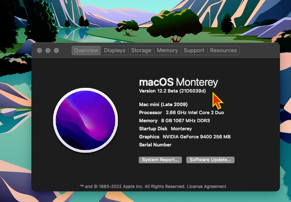The width and height of the screenshot is (291, 202).
Task: Click the Processor 2.66 GHz Intel Core 2 Duo line
Action: (182, 112)
